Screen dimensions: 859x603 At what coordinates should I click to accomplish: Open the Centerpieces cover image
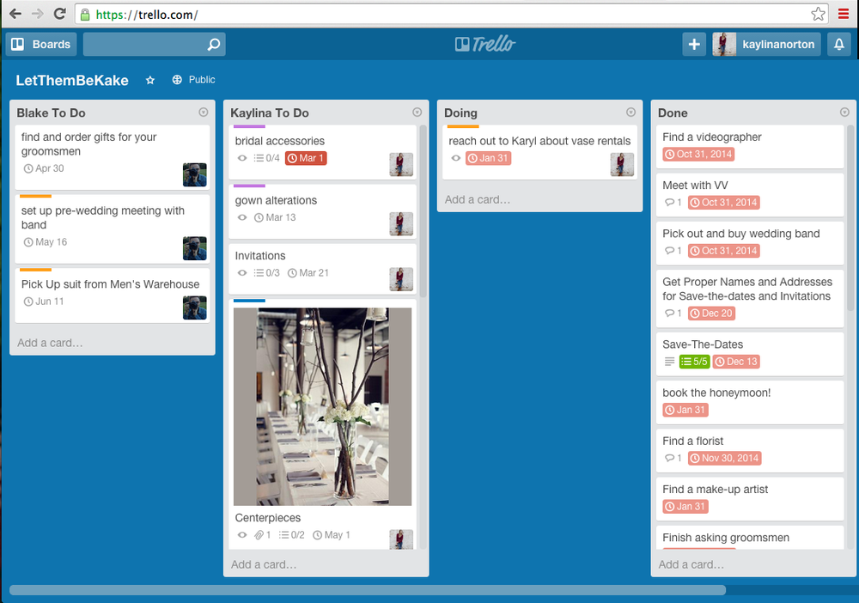pos(323,406)
